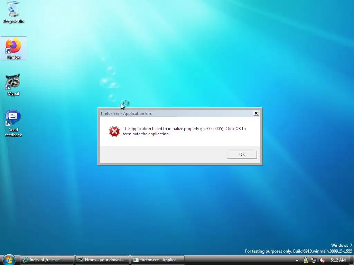The height and width of the screenshot is (265, 354).
Task: Select the Send feedback desktop shortcut
Action: point(13,124)
